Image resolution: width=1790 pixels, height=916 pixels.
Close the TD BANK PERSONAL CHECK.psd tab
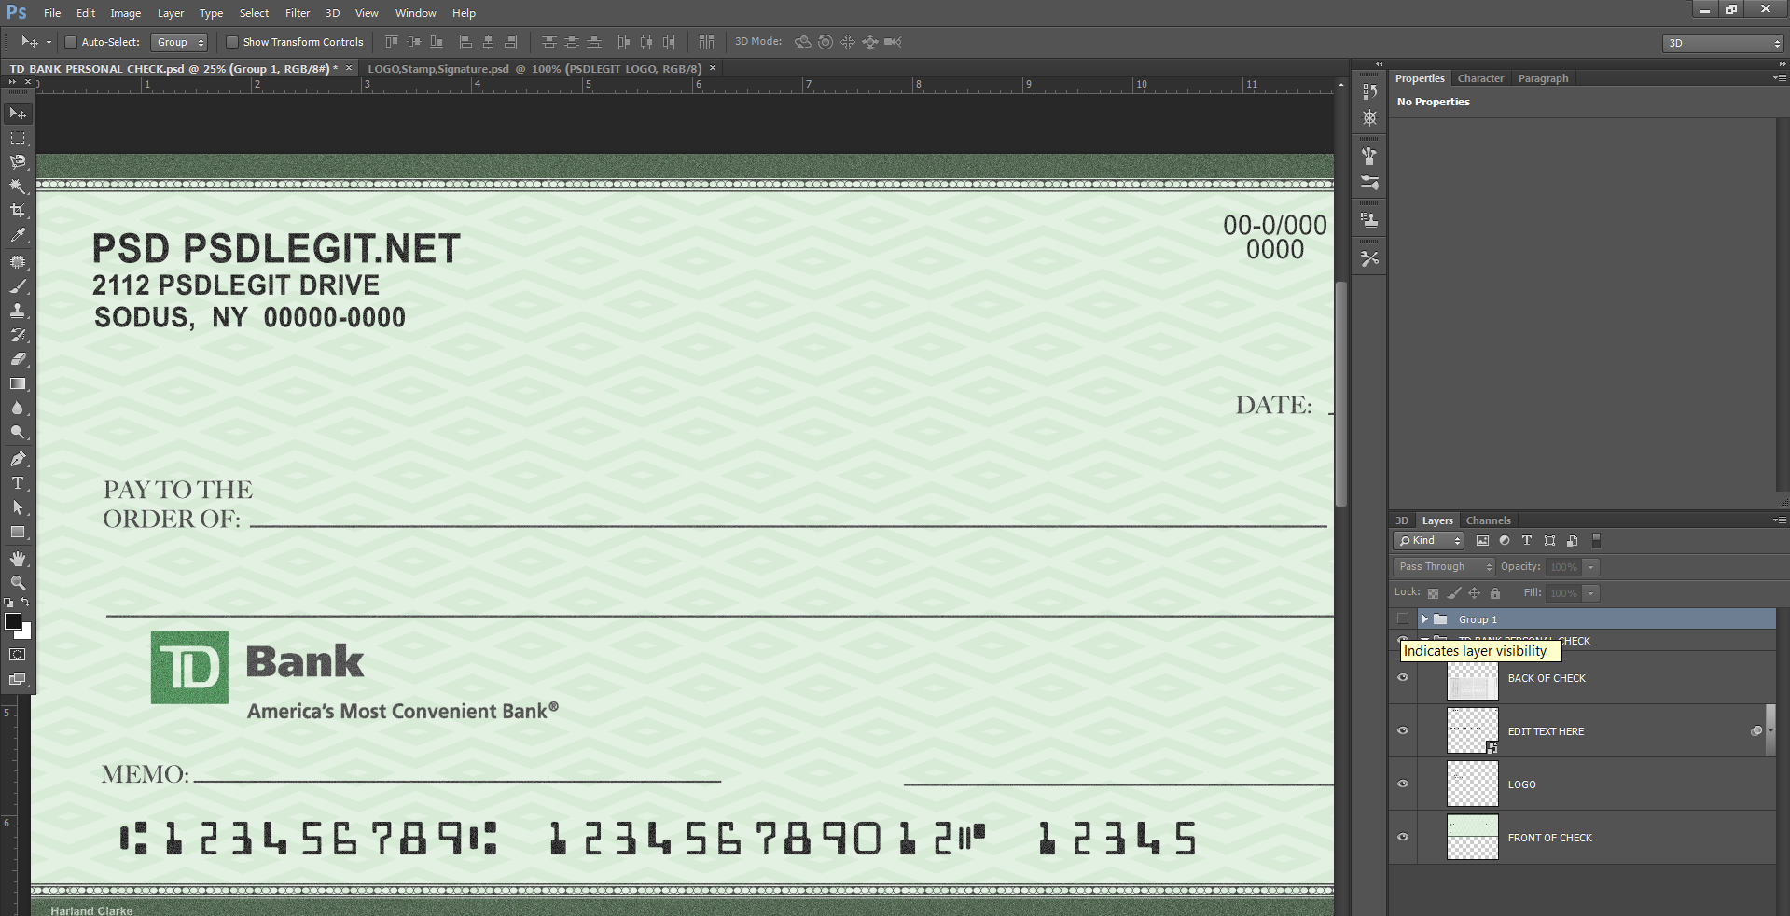click(x=349, y=68)
